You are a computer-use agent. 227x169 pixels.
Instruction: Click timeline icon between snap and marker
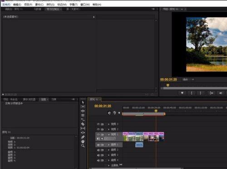tap(114, 113)
